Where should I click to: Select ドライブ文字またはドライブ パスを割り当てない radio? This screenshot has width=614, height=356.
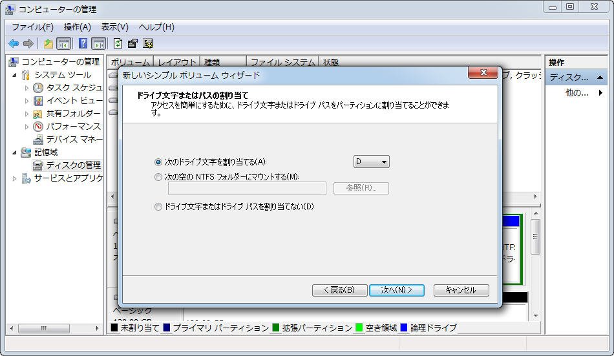158,207
